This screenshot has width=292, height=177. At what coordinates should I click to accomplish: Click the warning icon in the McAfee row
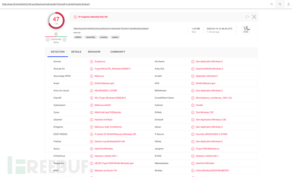coord(193,171)
